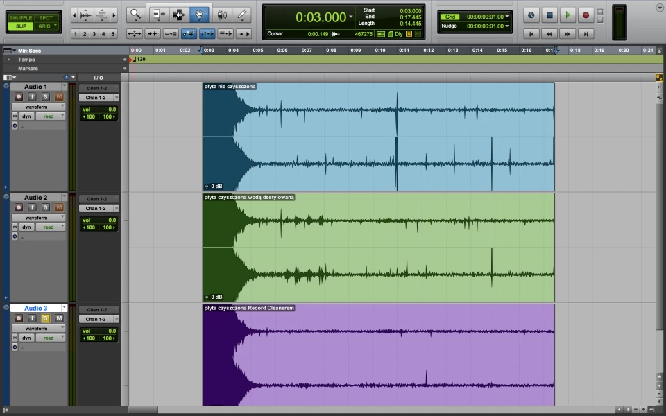Mute the Audio 1 track

(59, 96)
